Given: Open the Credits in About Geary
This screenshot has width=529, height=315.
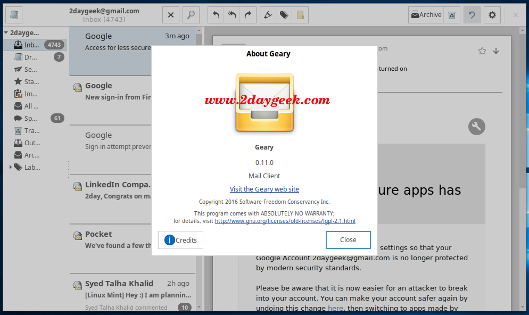Looking at the screenshot, I should pos(180,240).
